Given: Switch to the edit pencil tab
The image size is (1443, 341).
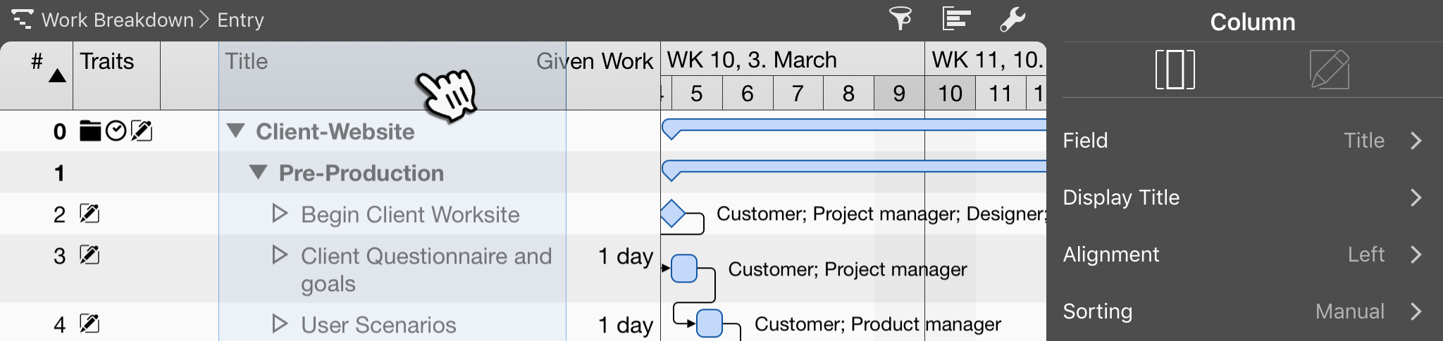Looking at the screenshot, I should 1329,70.
